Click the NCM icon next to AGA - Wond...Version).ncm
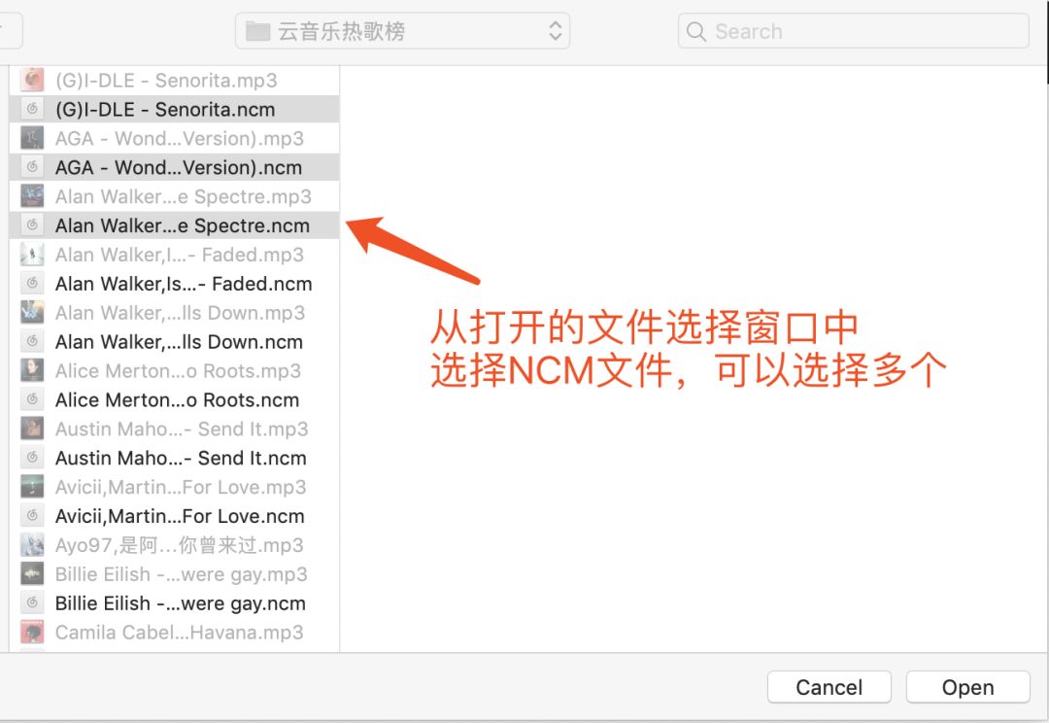Screen dimensions: 1049x723 [31, 167]
